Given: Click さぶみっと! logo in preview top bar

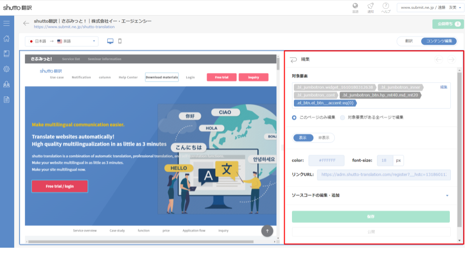Looking at the screenshot, I should pyautogui.click(x=41, y=59).
